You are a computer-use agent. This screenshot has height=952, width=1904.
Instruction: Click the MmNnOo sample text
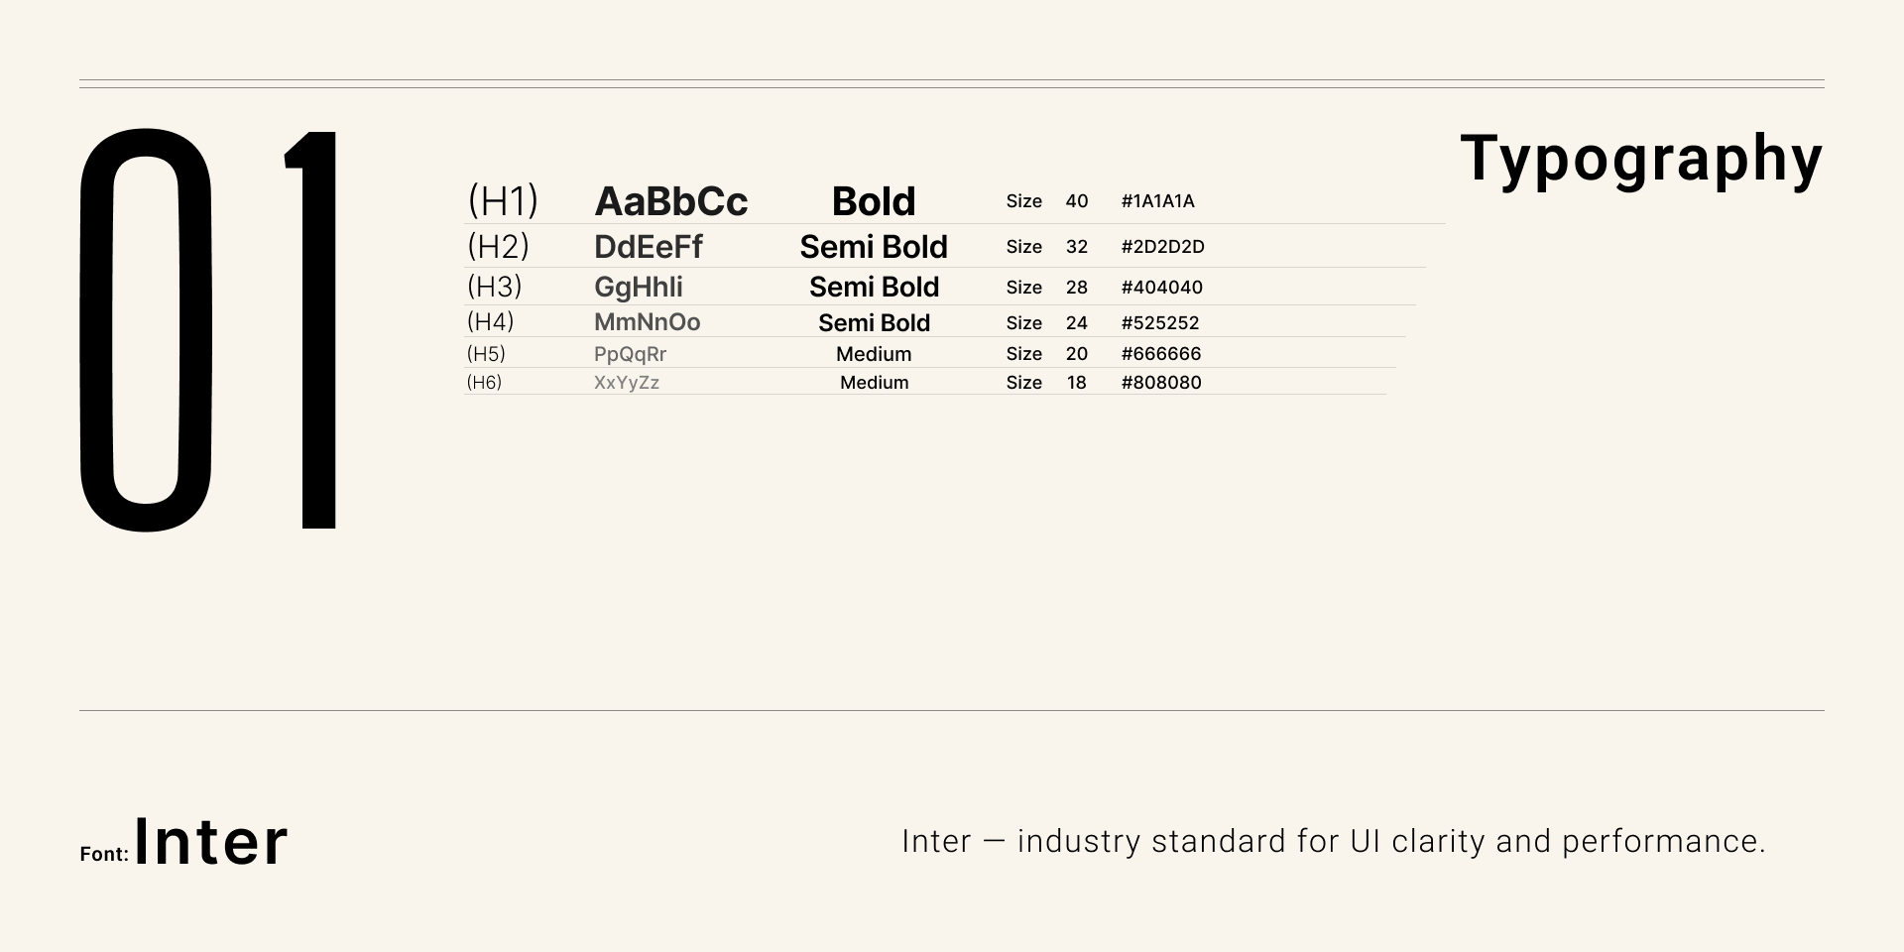(648, 322)
